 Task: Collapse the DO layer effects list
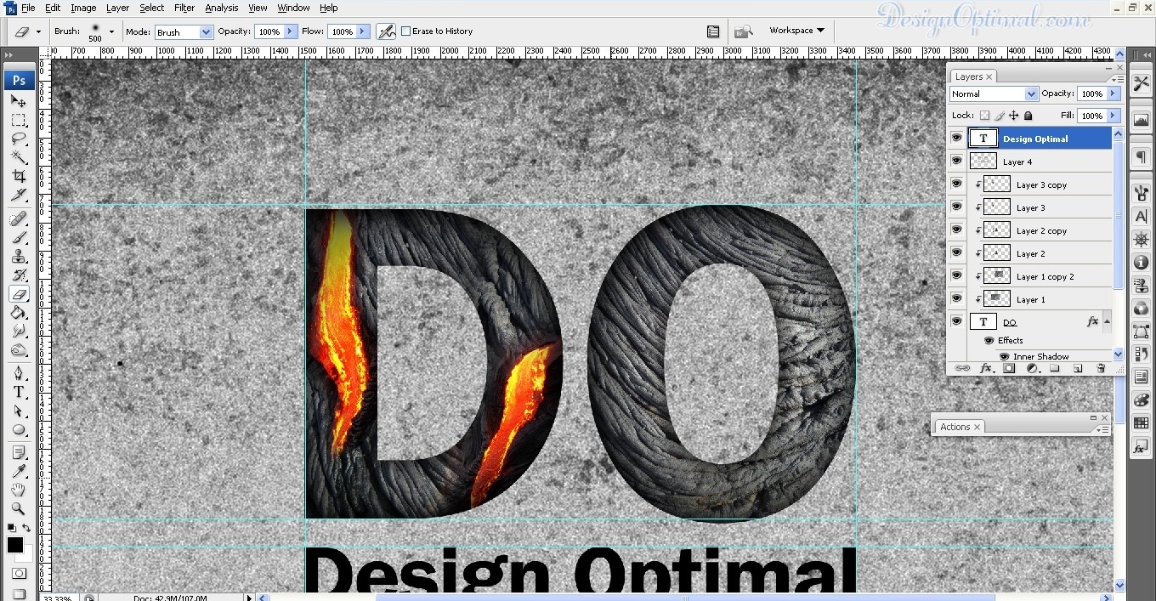(1106, 322)
